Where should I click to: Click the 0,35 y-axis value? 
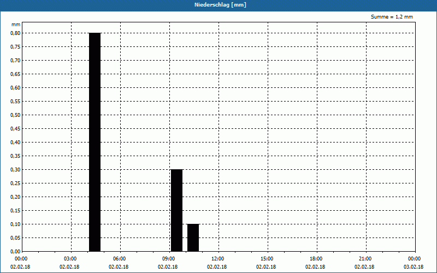click(15, 156)
